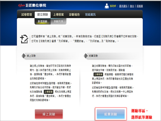Select the 新增測驗 sub-tab

tap(43, 21)
